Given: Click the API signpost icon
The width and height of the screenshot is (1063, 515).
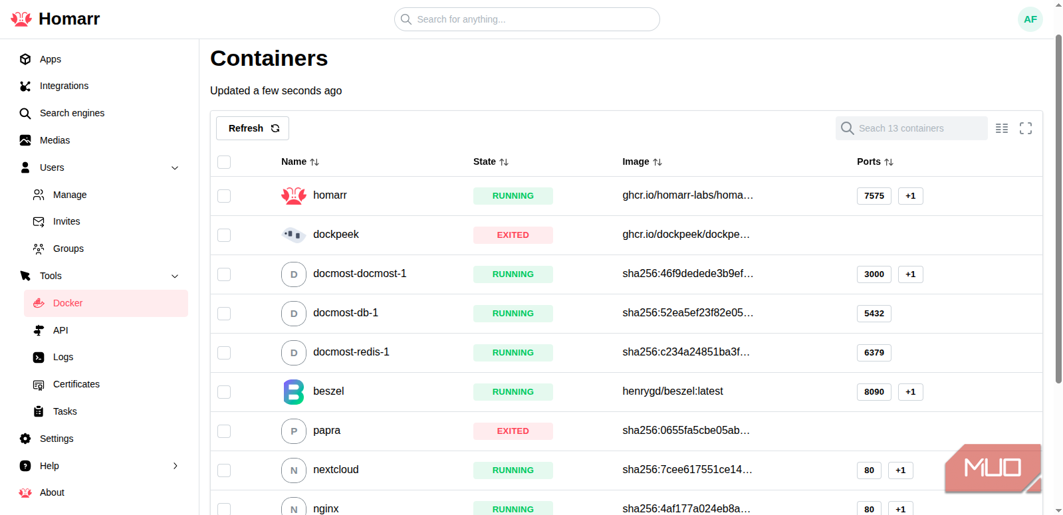Looking at the screenshot, I should pyautogui.click(x=39, y=330).
